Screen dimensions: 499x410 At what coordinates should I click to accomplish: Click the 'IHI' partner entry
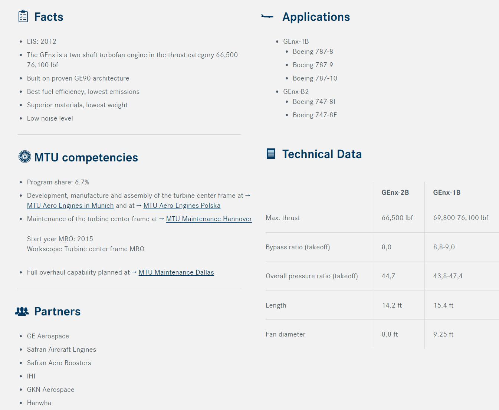coord(31,376)
